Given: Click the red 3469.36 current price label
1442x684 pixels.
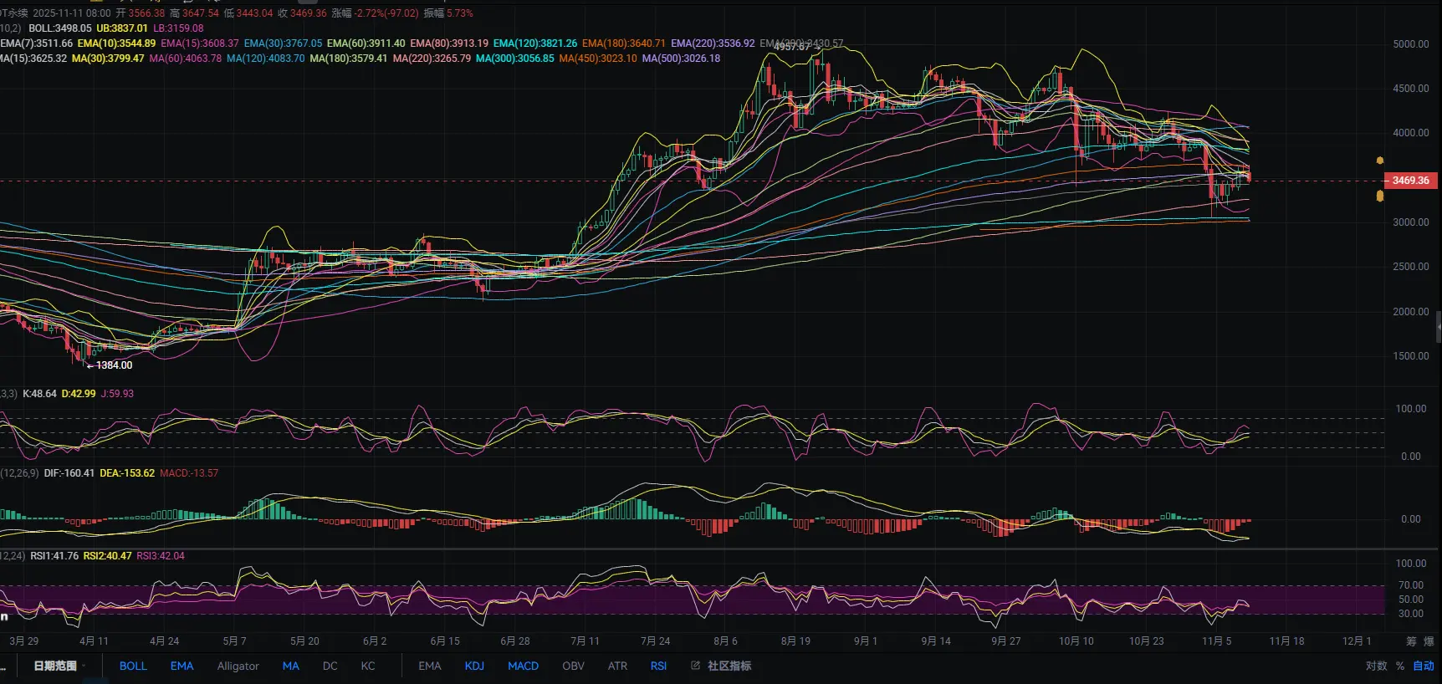Looking at the screenshot, I should pos(1410,181).
